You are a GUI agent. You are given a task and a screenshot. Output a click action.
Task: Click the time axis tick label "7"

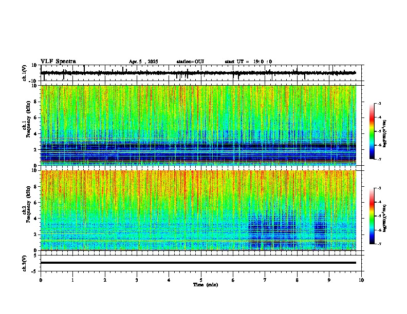click(x=265, y=280)
